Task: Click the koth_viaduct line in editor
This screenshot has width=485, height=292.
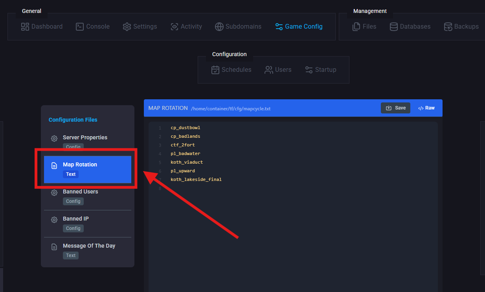Action: point(187,162)
